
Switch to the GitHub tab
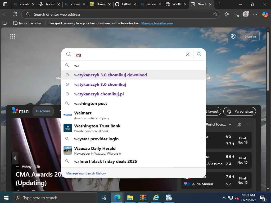(125, 4)
